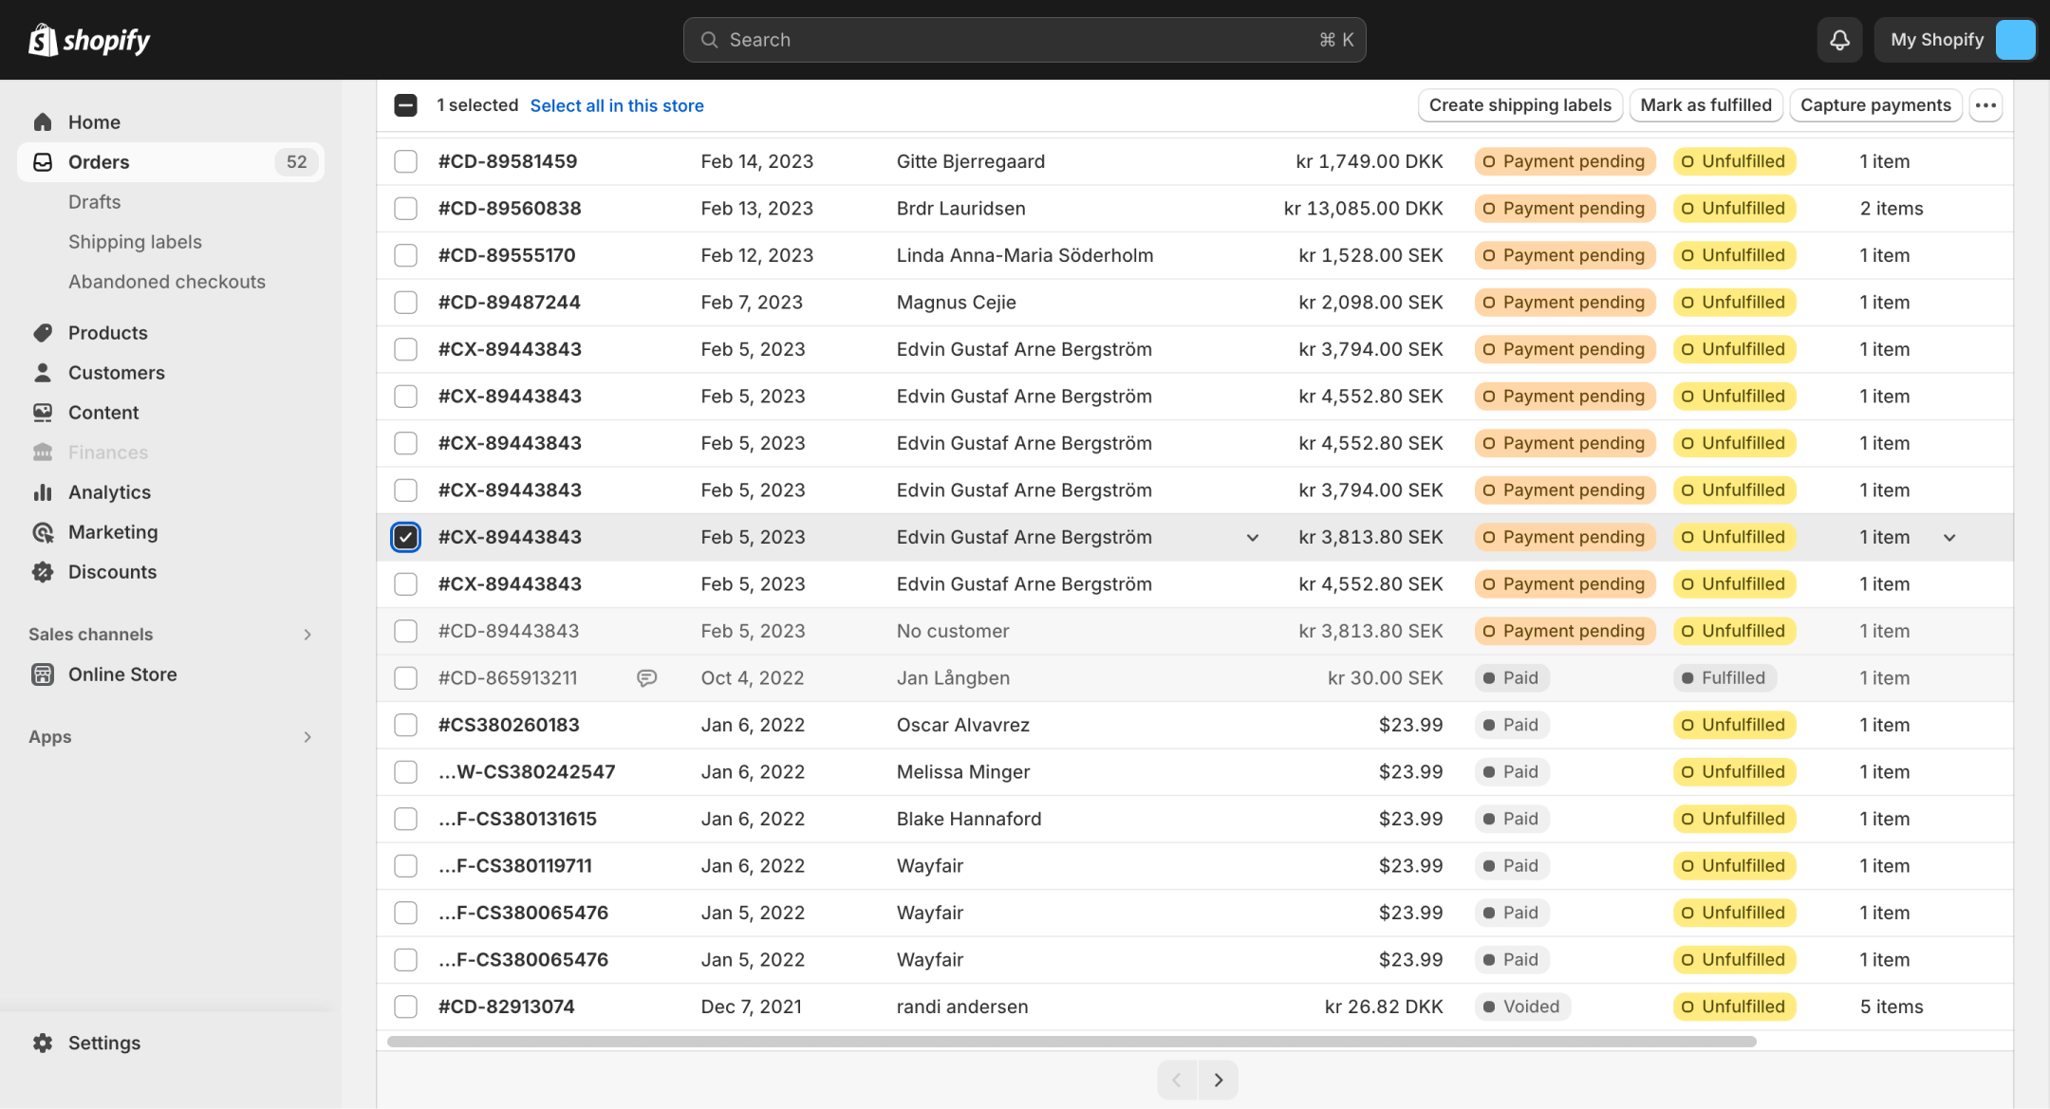Open the Discounts section

click(x=112, y=572)
